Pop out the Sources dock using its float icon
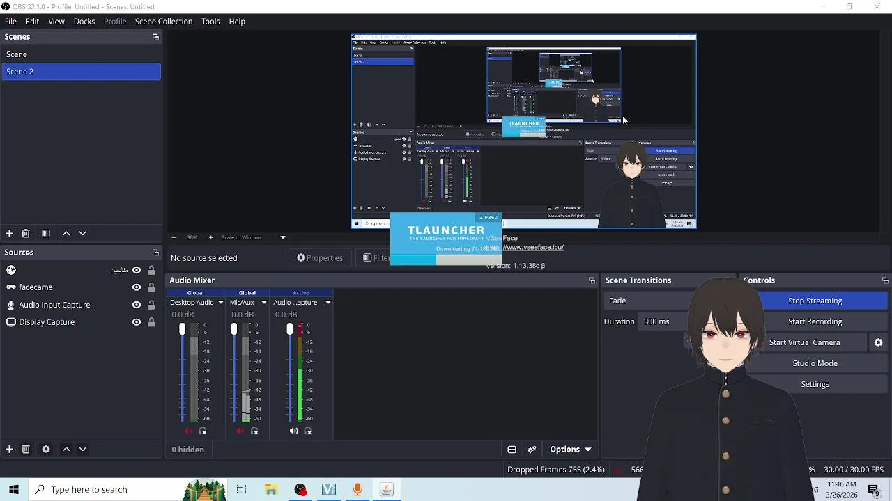Image resolution: width=892 pixels, height=501 pixels. pyautogui.click(x=155, y=253)
